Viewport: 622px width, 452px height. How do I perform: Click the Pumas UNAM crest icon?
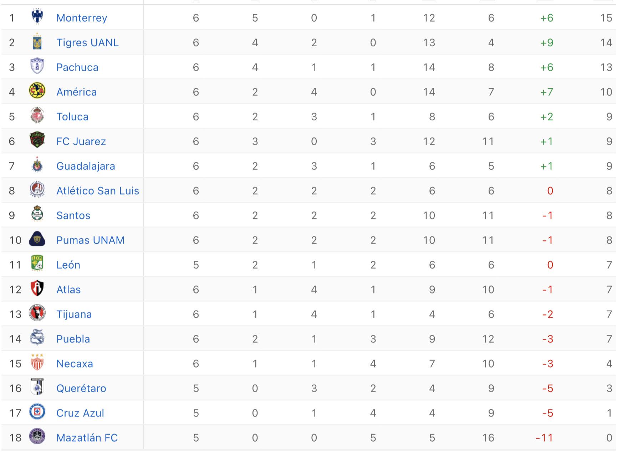pos(37,239)
